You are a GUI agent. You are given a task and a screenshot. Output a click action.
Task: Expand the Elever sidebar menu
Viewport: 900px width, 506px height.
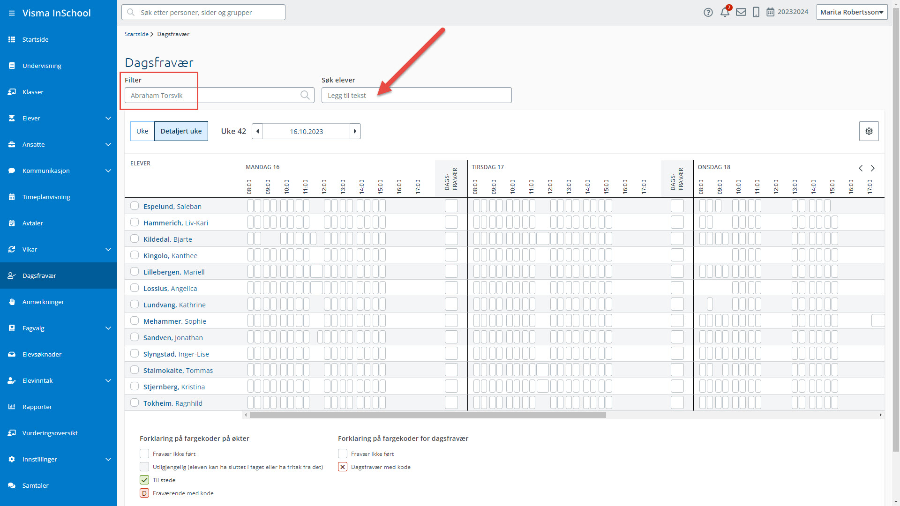(108, 118)
